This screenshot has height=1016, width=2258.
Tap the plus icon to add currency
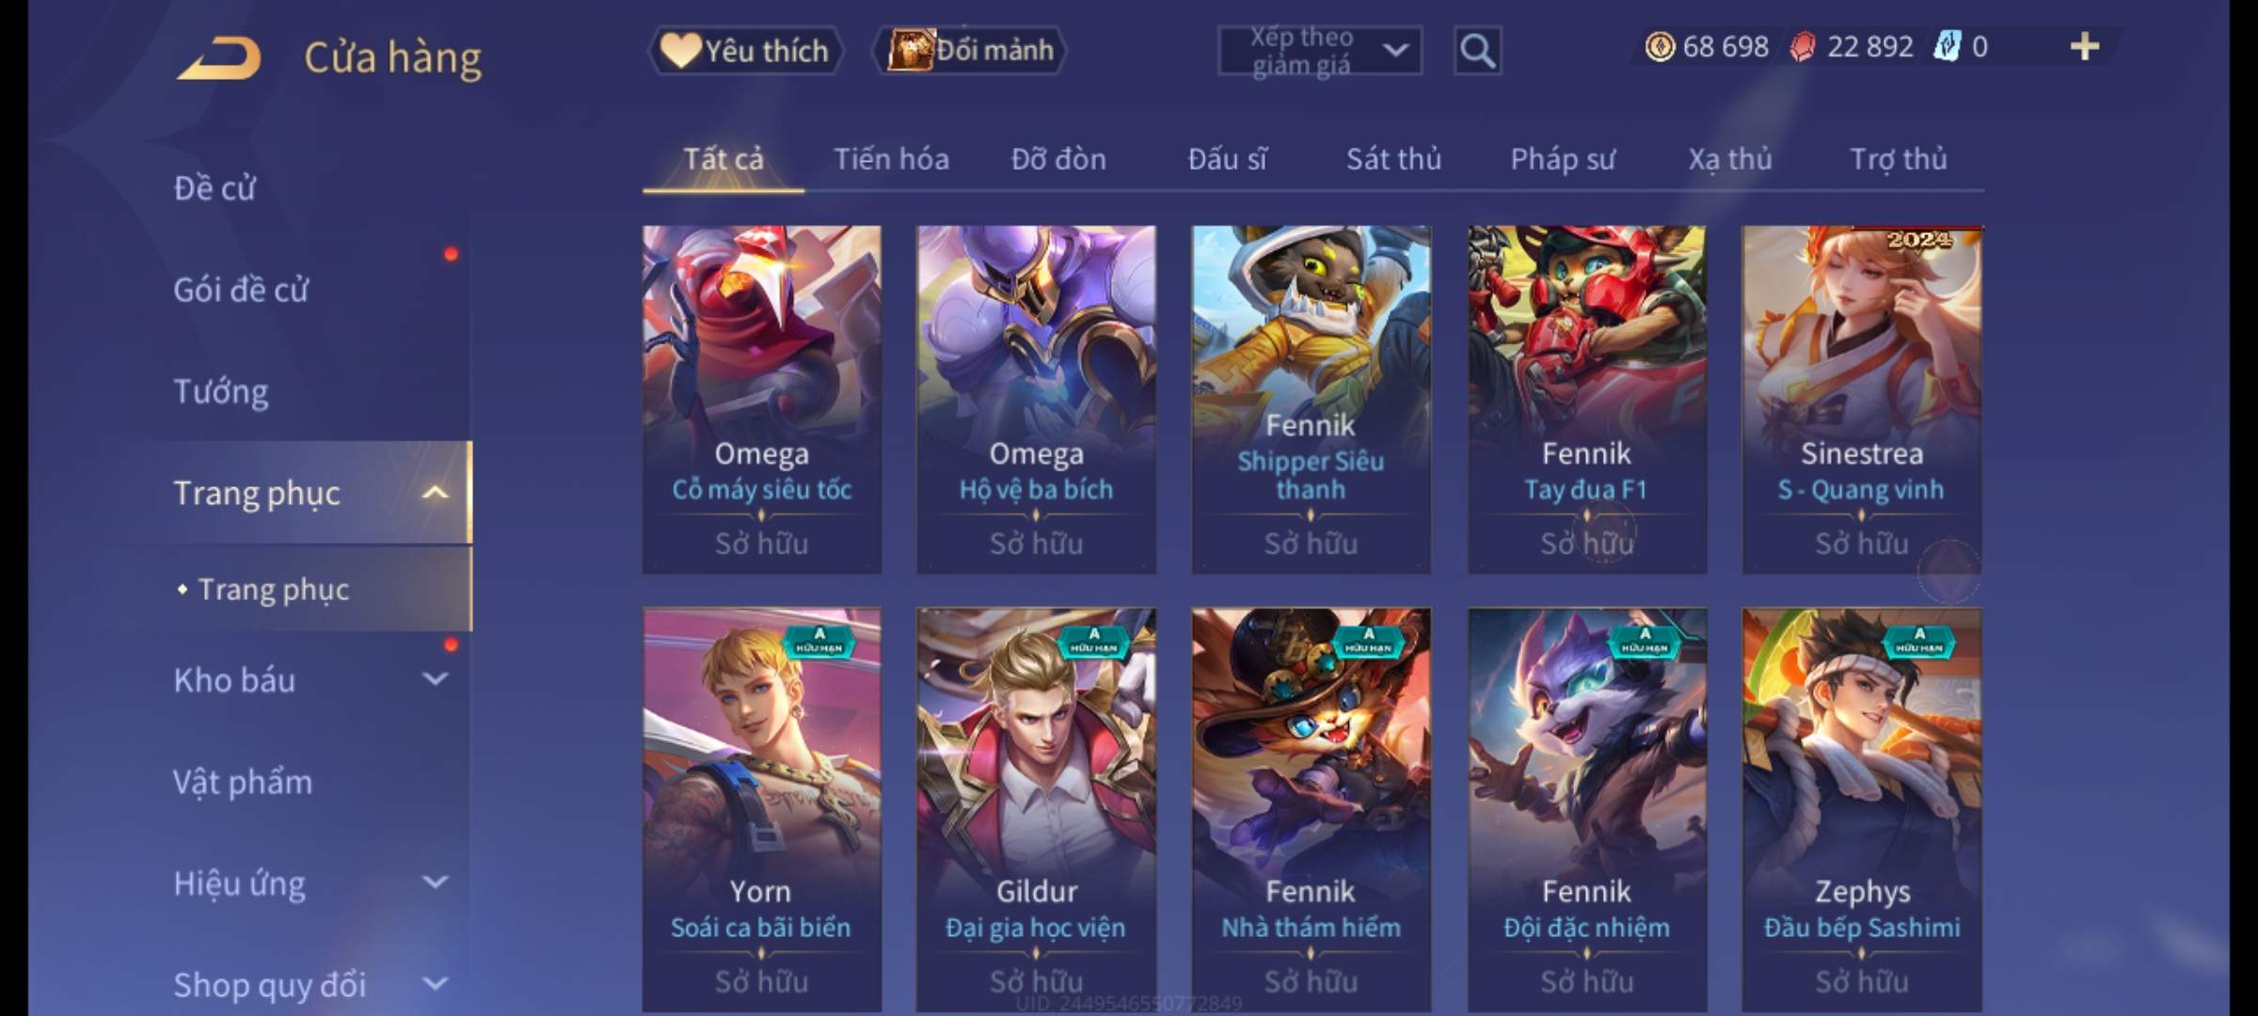coord(2085,46)
